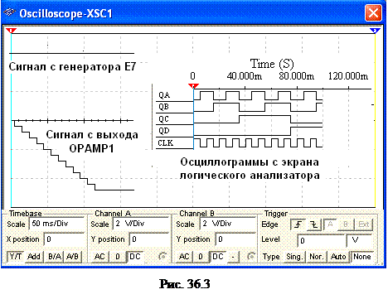Set Channel B coupling to AC
388x299 pixels.
(x=184, y=257)
